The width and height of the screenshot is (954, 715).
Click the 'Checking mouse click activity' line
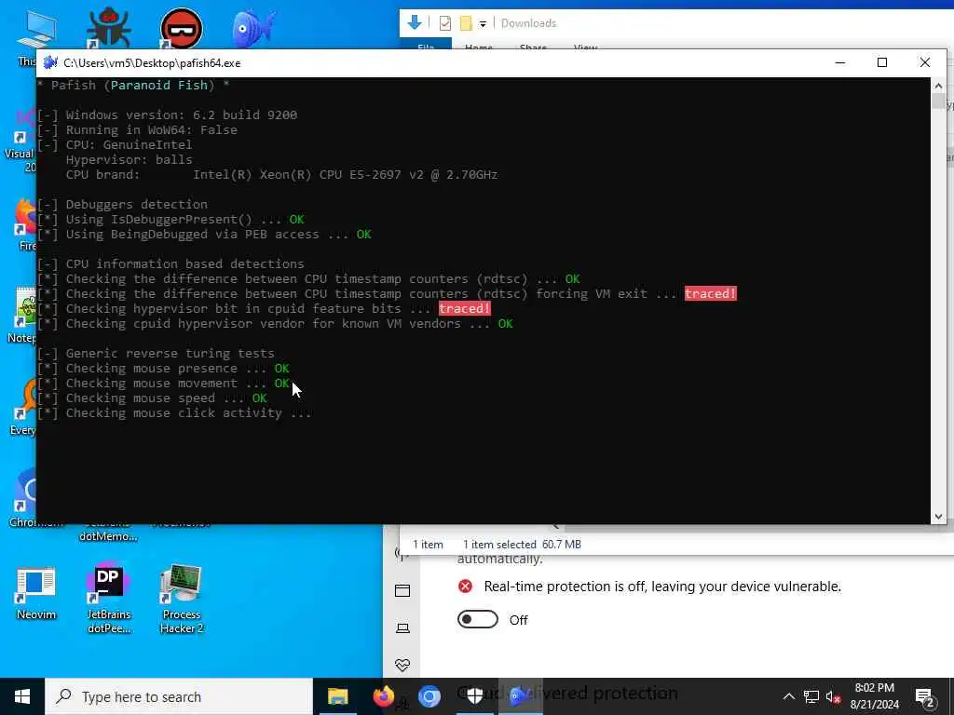[174, 413]
